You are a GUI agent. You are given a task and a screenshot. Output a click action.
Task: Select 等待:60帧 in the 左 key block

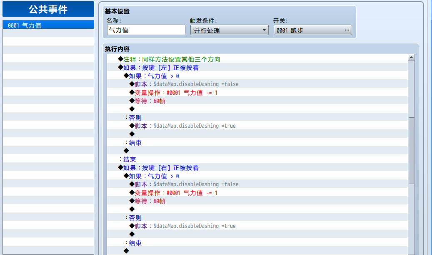[257, 101]
